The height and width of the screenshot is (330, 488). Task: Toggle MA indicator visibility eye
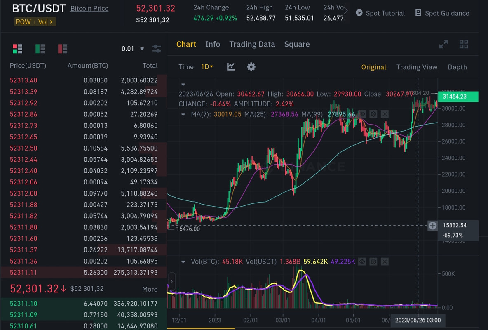pyautogui.click(x=362, y=114)
